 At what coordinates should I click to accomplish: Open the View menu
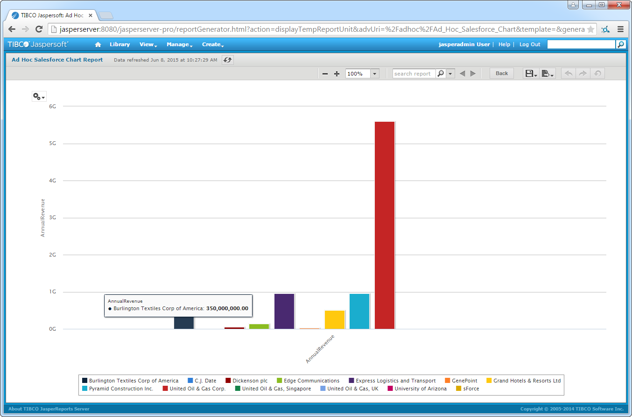(x=148, y=45)
